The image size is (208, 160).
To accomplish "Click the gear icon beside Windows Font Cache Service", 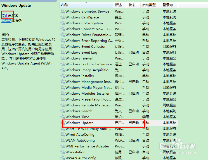I will [62, 64].
